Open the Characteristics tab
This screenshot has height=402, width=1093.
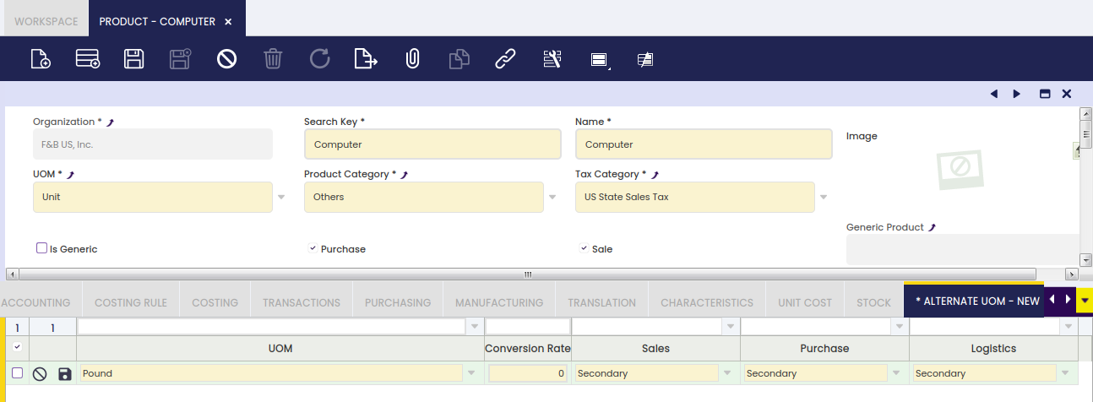[x=707, y=302]
